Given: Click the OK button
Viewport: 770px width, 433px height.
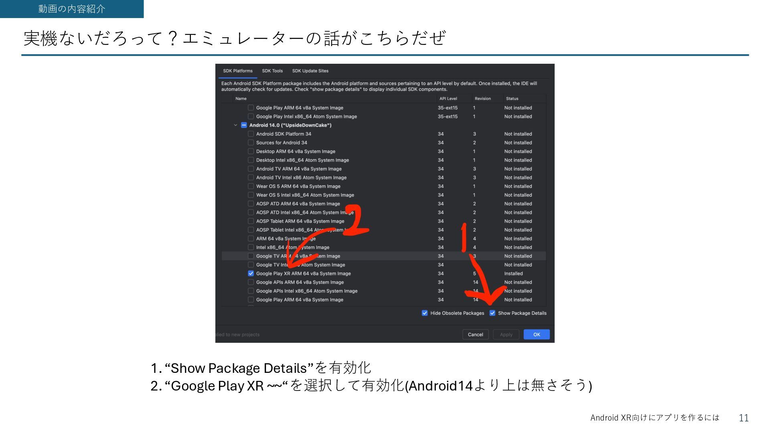Looking at the screenshot, I should (x=537, y=334).
